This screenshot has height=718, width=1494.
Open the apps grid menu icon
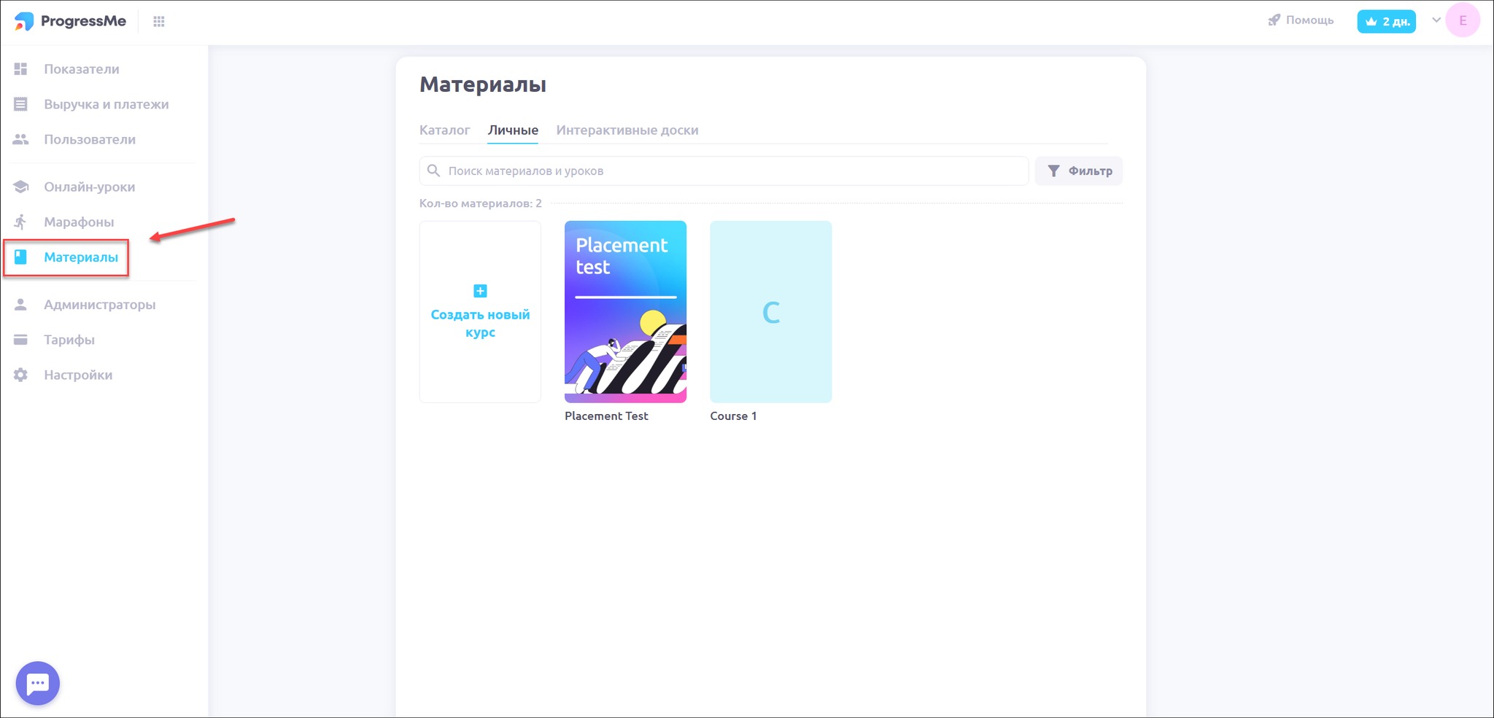pos(159,22)
